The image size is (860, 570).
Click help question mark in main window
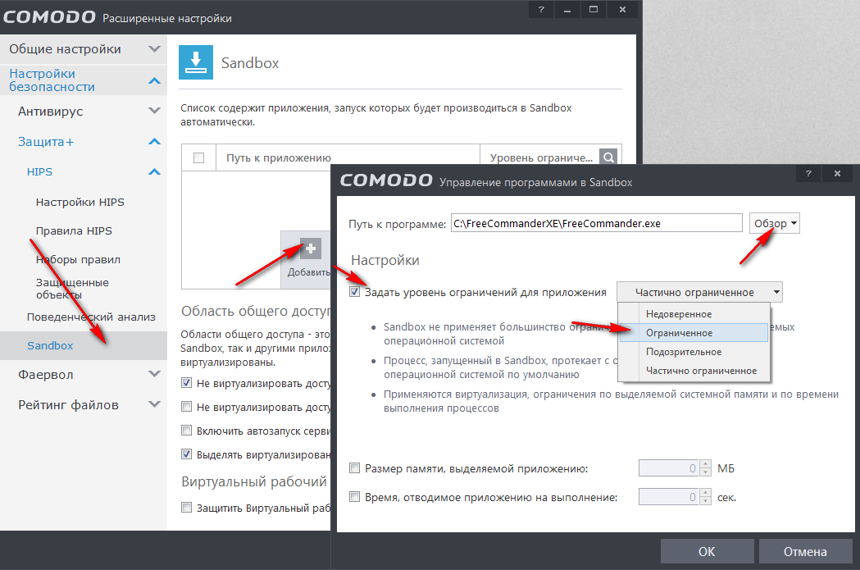pyautogui.click(x=541, y=9)
